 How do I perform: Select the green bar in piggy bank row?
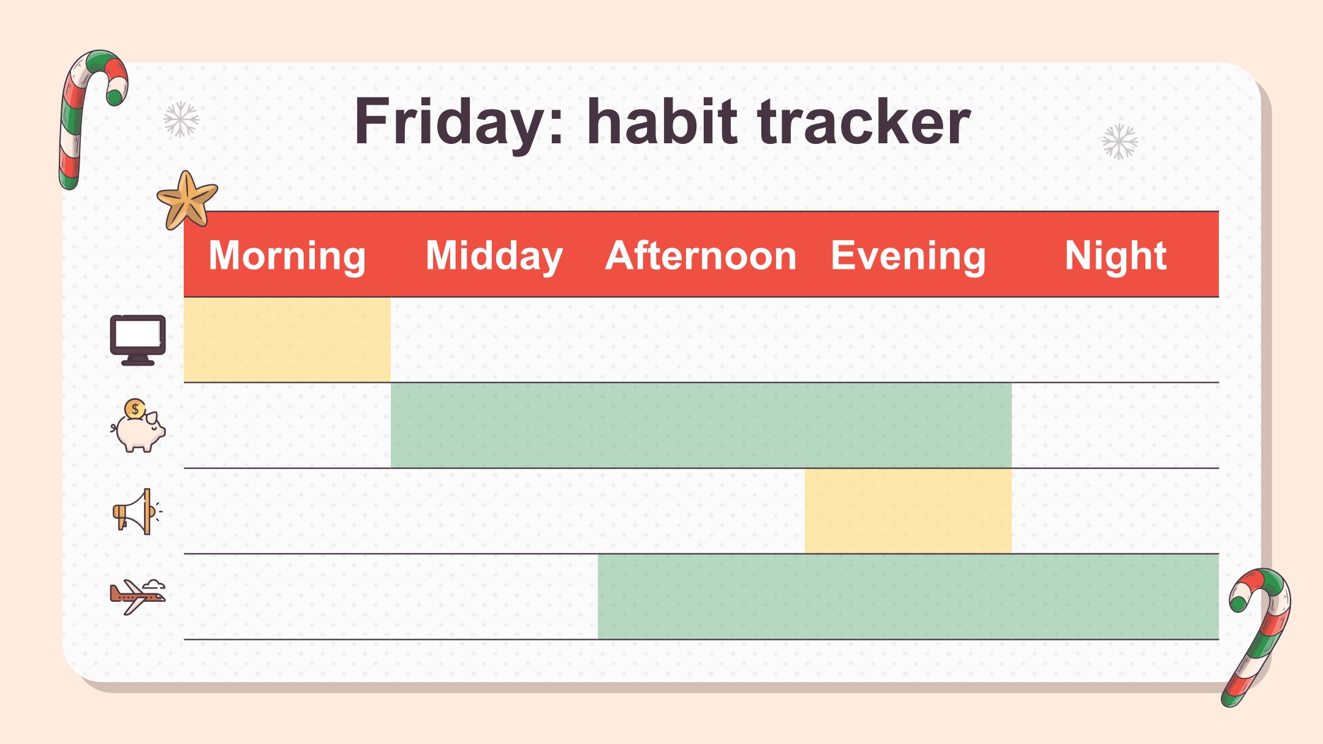click(x=701, y=426)
